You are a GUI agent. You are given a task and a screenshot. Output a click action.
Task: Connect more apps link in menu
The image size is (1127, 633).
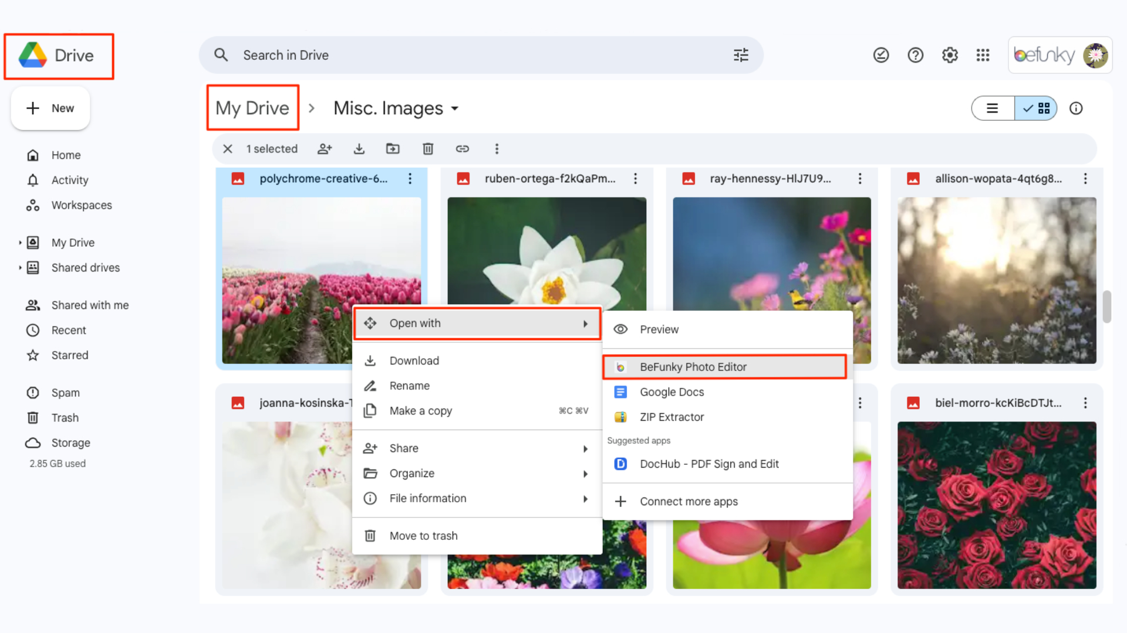pos(689,501)
